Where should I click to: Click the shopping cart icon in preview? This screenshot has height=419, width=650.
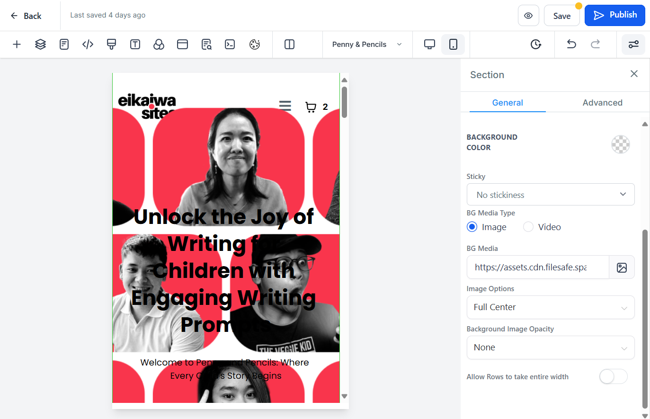311,107
